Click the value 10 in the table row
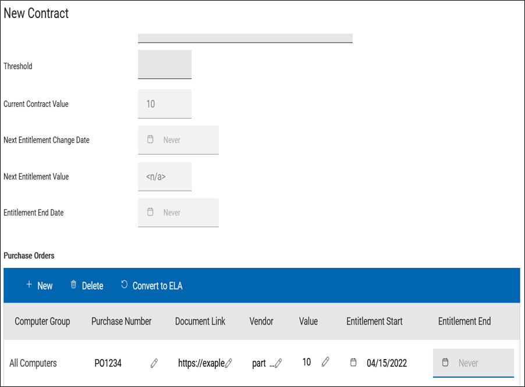525x387 pixels. point(306,362)
